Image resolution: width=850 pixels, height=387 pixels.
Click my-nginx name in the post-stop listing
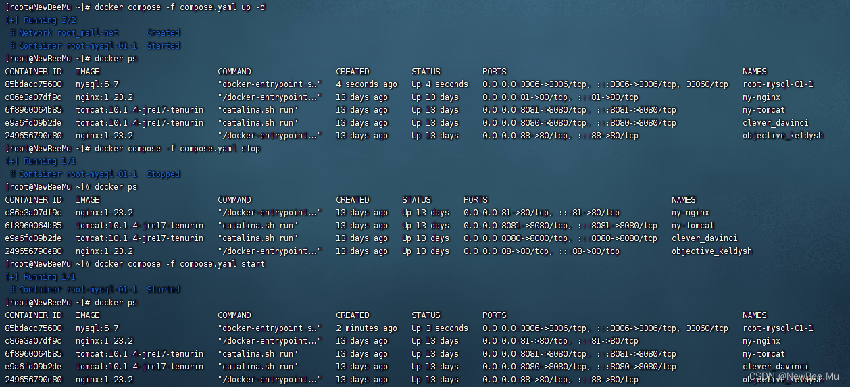click(691, 213)
